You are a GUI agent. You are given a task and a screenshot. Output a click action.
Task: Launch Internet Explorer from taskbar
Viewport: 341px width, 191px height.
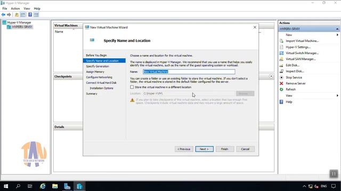click(x=43, y=186)
